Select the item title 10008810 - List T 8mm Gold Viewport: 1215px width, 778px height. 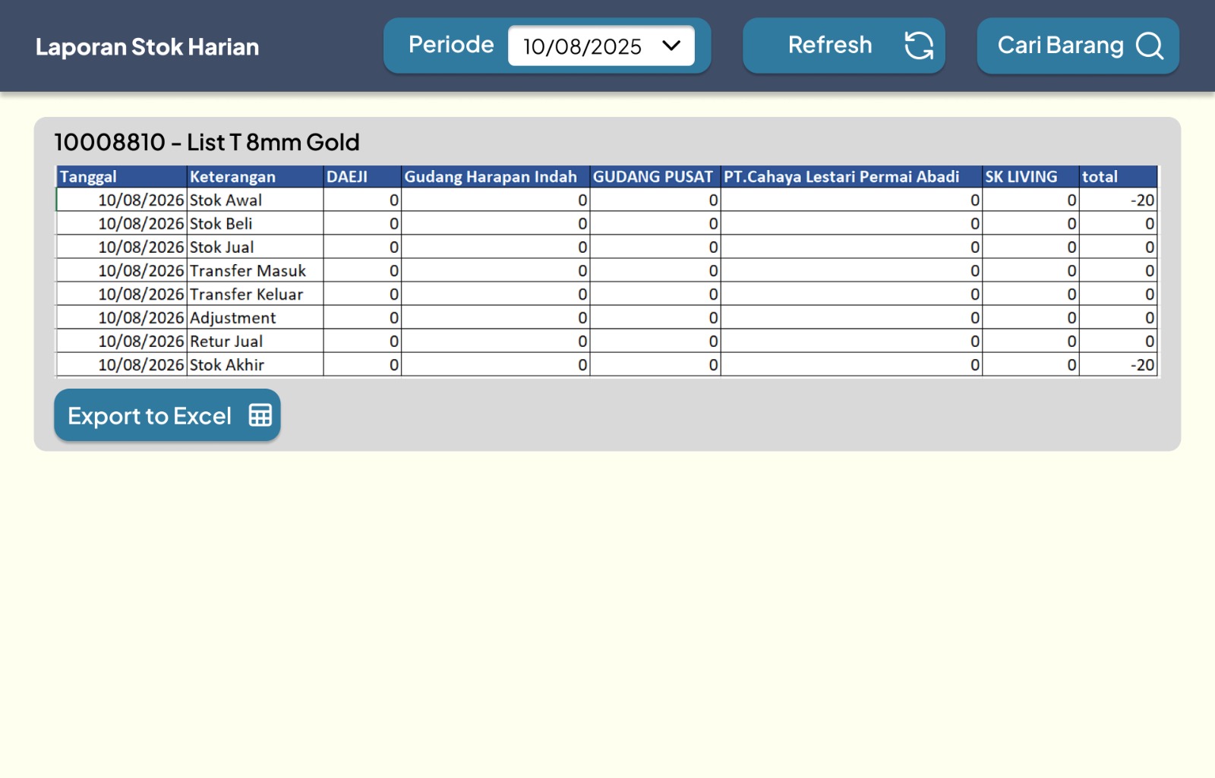[x=207, y=142]
